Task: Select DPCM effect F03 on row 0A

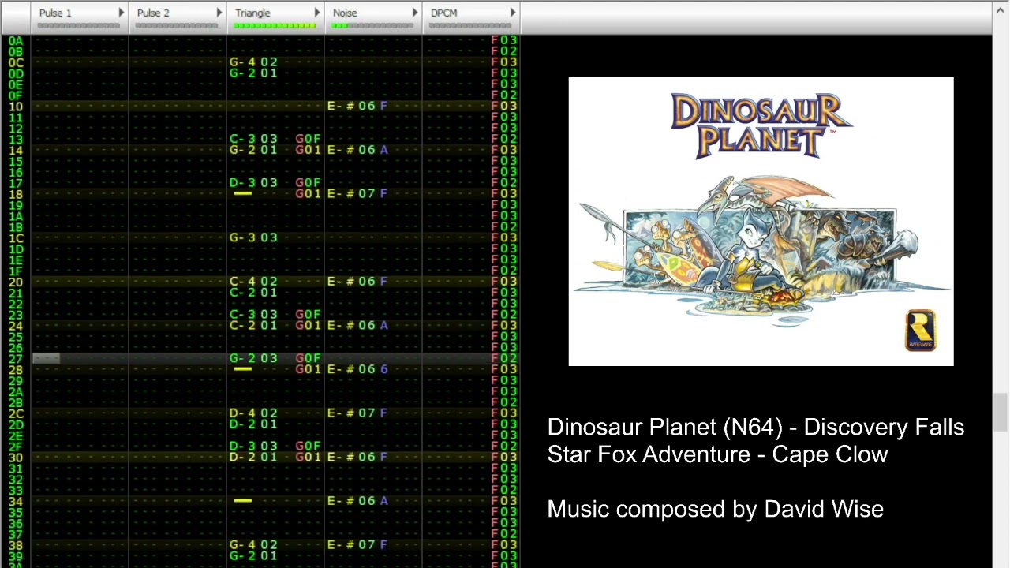Action: pos(504,40)
